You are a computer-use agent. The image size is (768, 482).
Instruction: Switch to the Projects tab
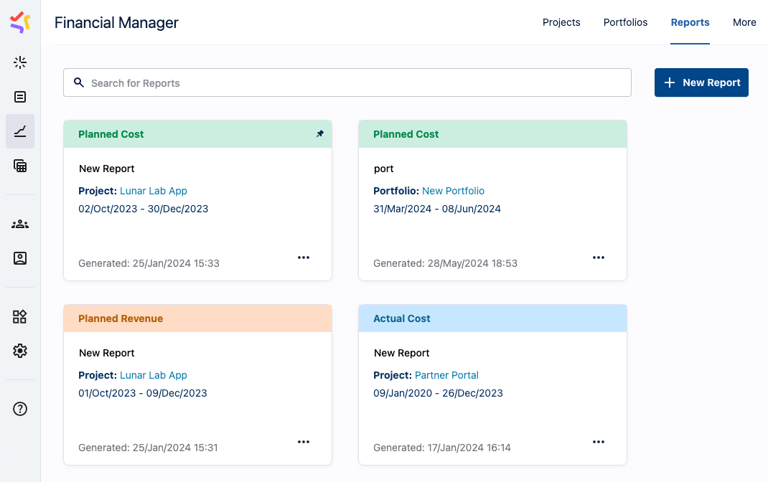click(x=561, y=22)
